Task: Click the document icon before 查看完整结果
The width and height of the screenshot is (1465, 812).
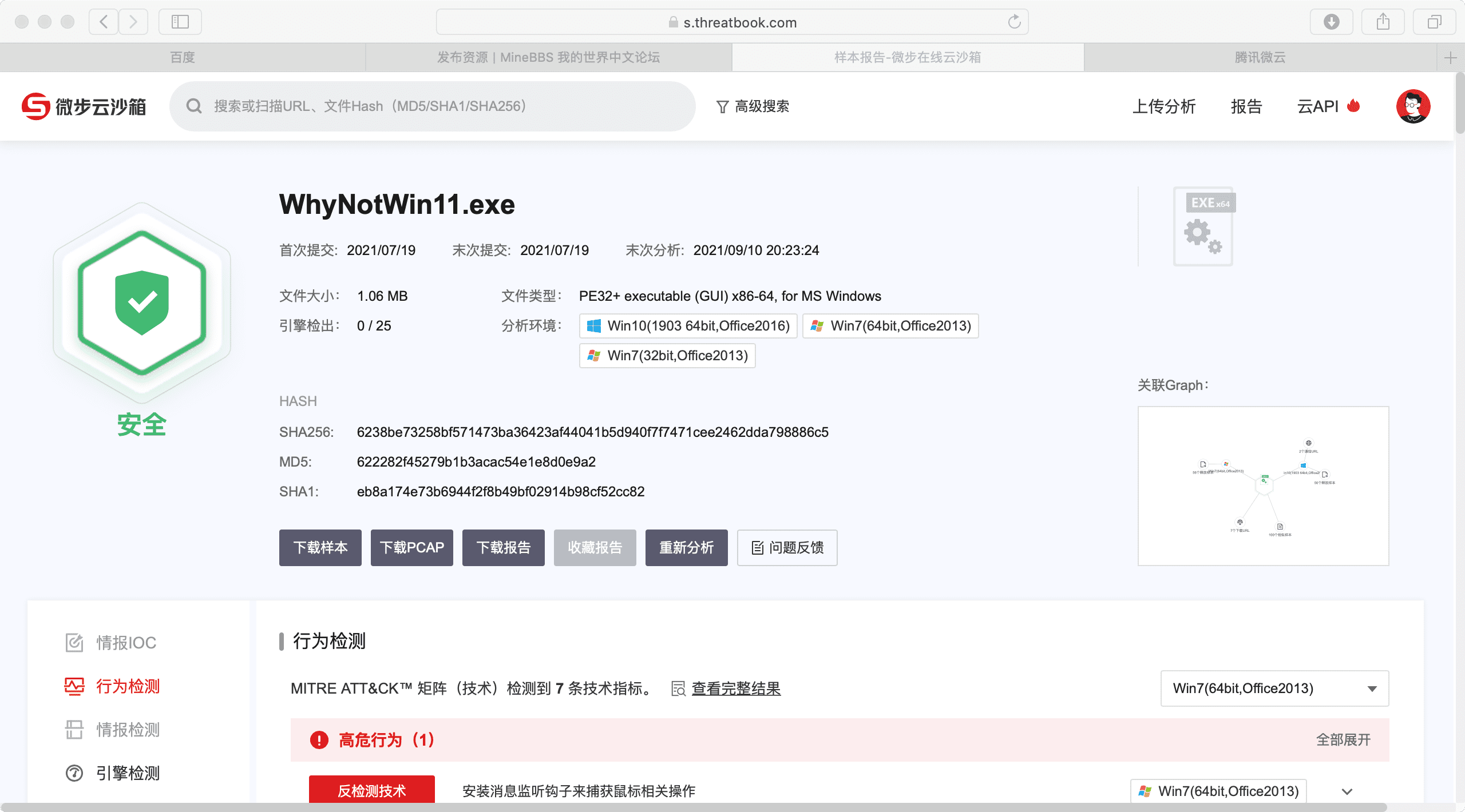Action: tap(678, 689)
